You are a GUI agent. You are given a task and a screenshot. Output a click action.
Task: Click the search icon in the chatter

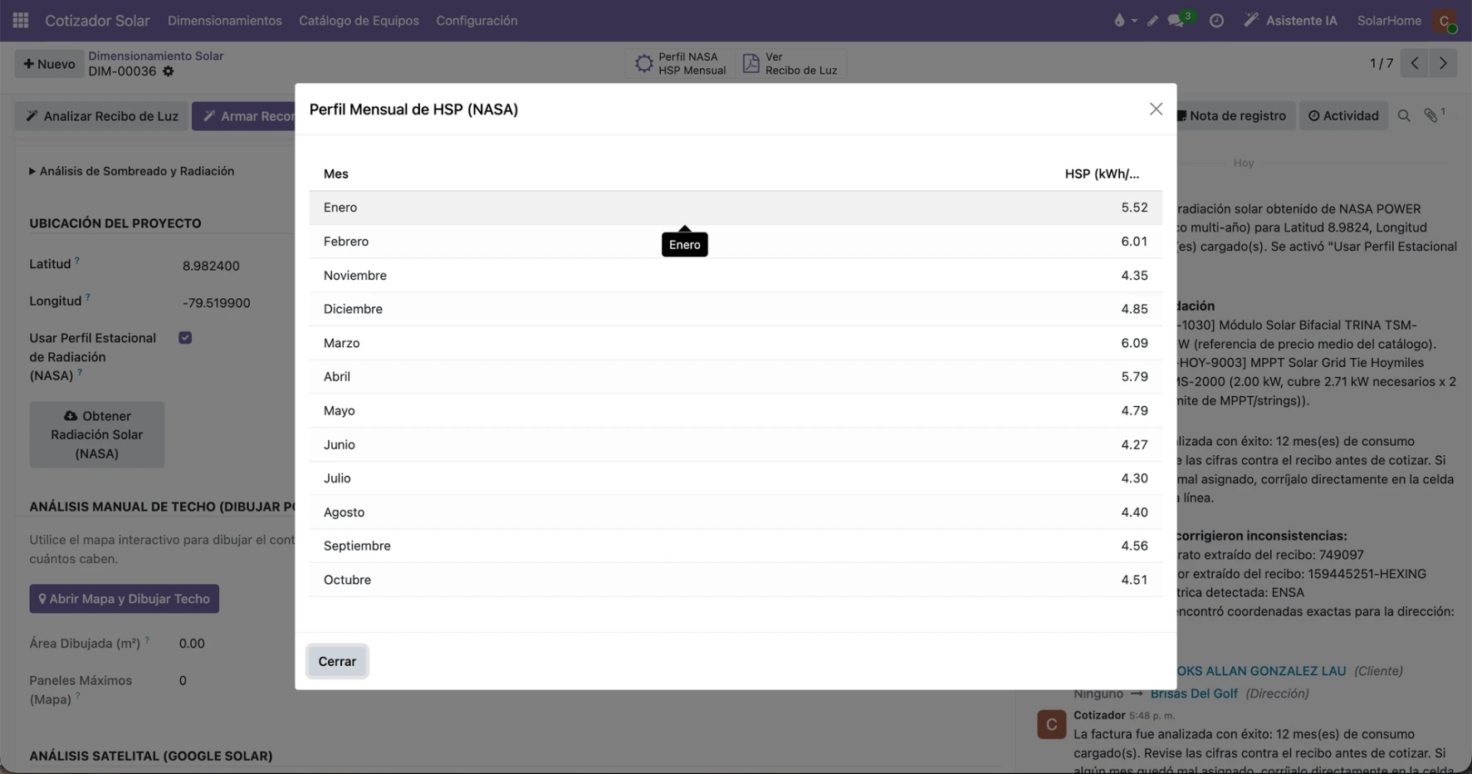click(1404, 116)
